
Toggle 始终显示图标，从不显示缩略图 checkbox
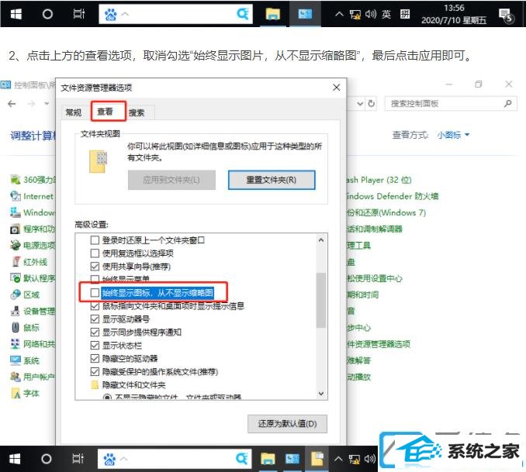click(x=95, y=293)
